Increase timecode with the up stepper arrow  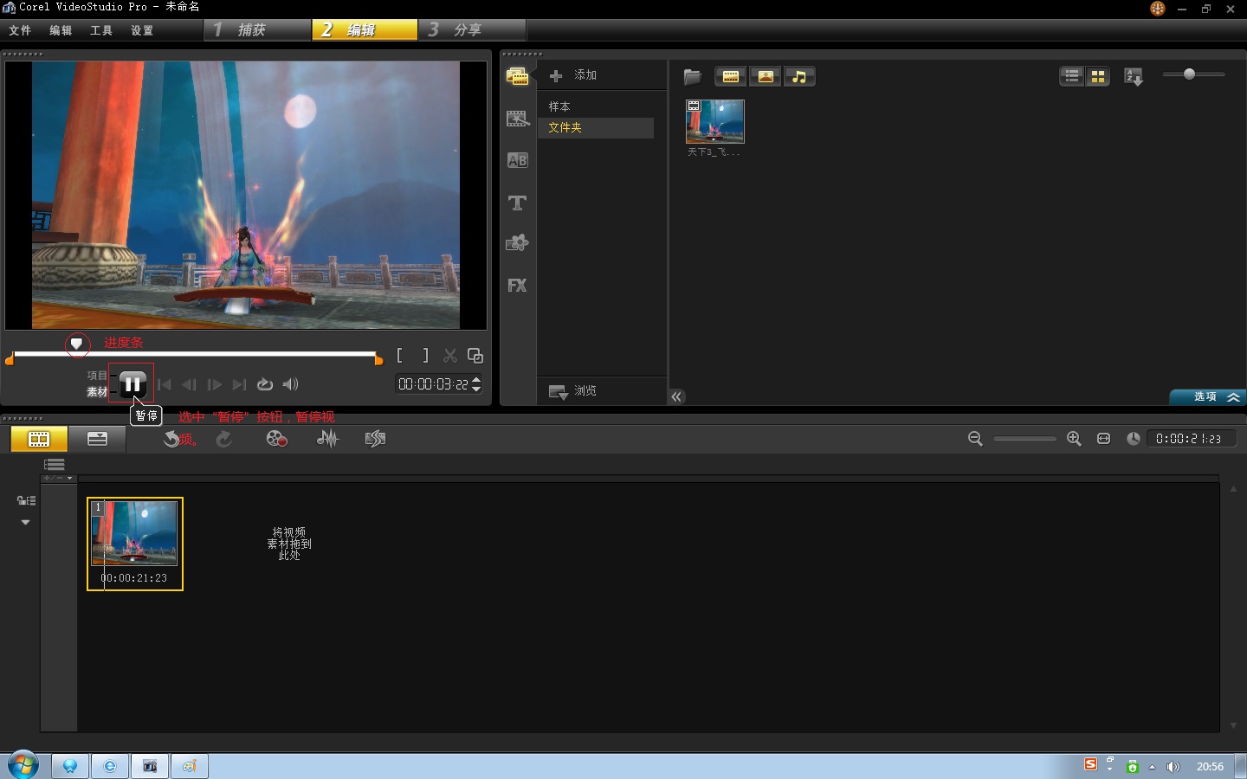pyautogui.click(x=476, y=380)
